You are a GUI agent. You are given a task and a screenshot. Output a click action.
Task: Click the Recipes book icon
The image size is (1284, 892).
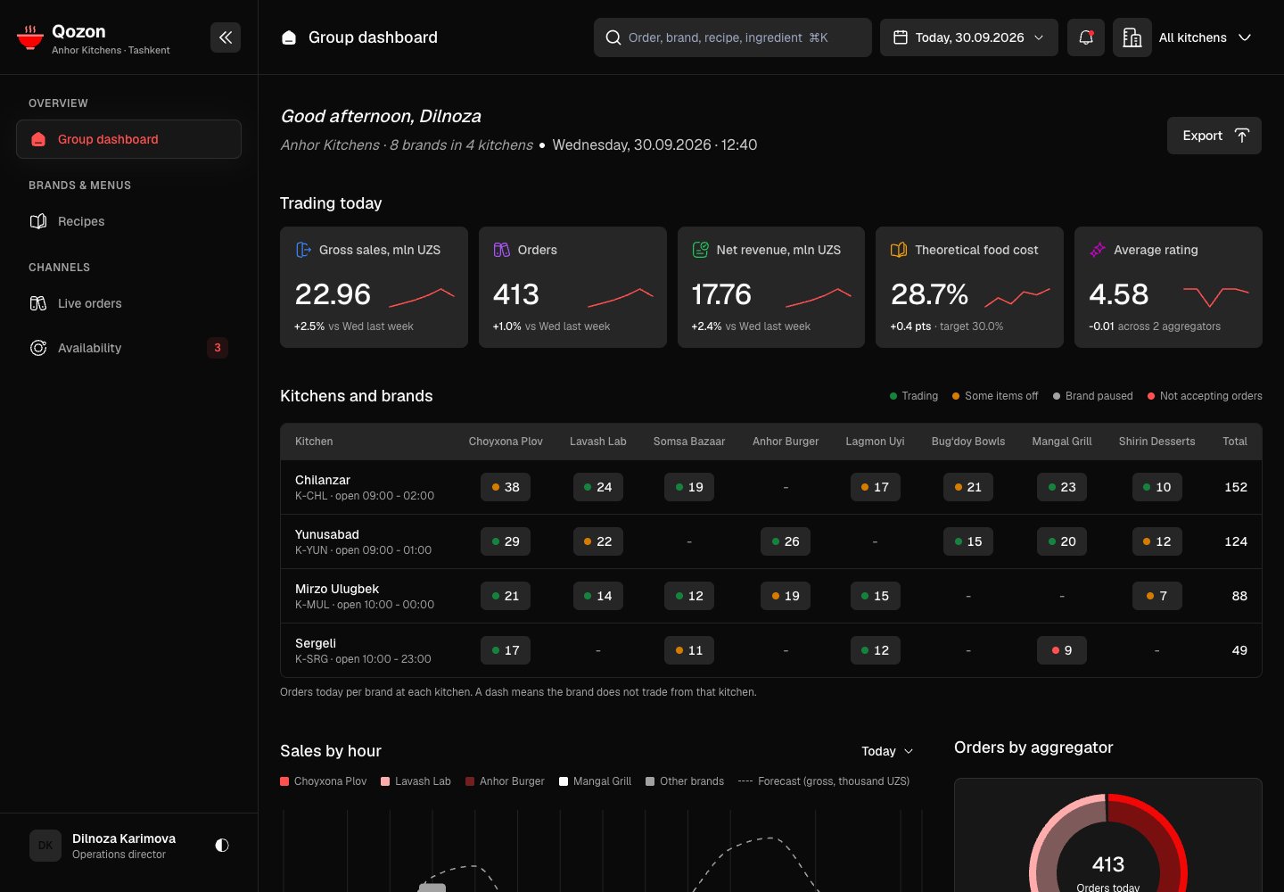[x=38, y=221]
